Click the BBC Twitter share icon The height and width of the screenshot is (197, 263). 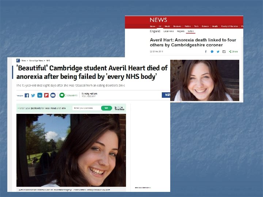click(x=218, y=51)
